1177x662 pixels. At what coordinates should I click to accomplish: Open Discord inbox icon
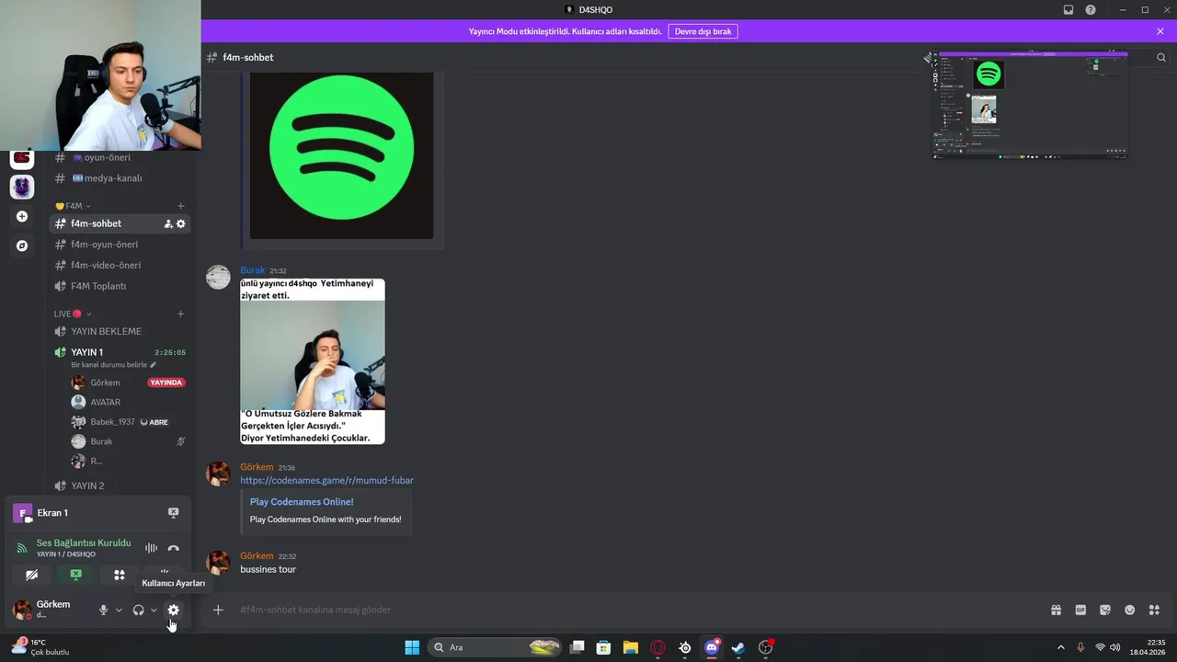[x=1068, y=9]
